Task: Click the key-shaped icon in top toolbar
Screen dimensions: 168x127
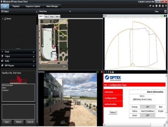Action: (x=166, y=6)
